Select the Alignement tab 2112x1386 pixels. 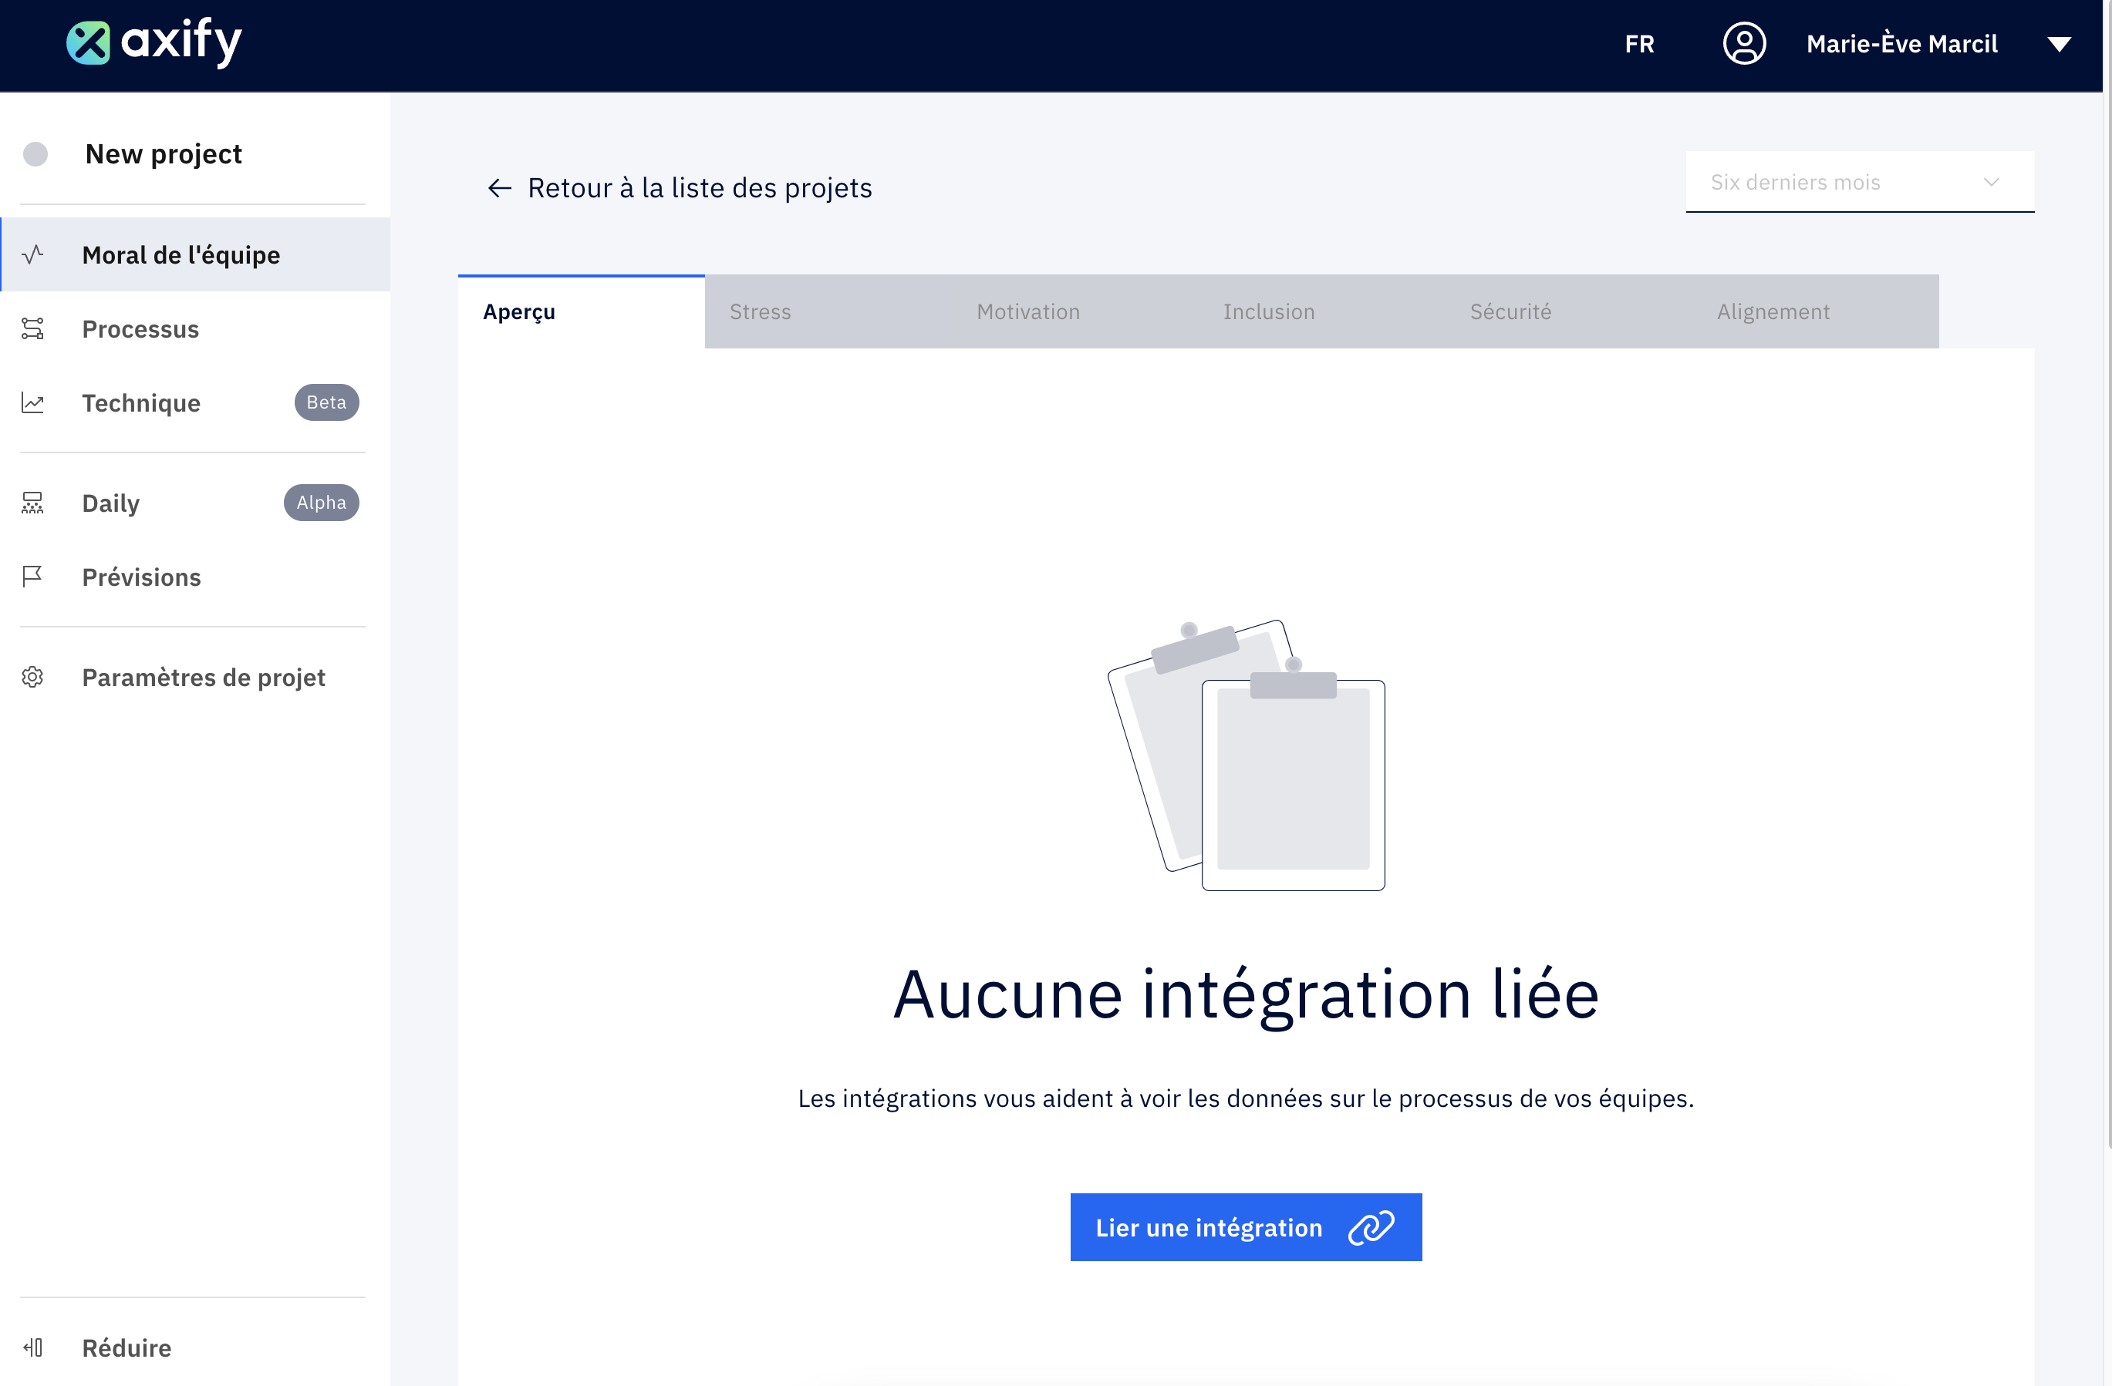[1772, 312]
